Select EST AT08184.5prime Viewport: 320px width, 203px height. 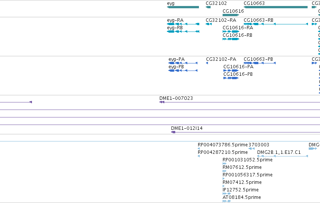(227, 201)
